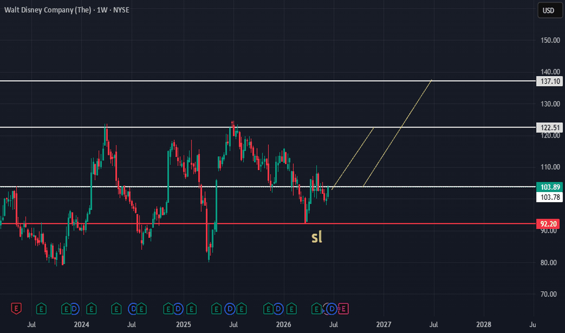Click the yellow 'sl' text annotation
This screenshot has width=565, height=333.
tap(316, 237)
